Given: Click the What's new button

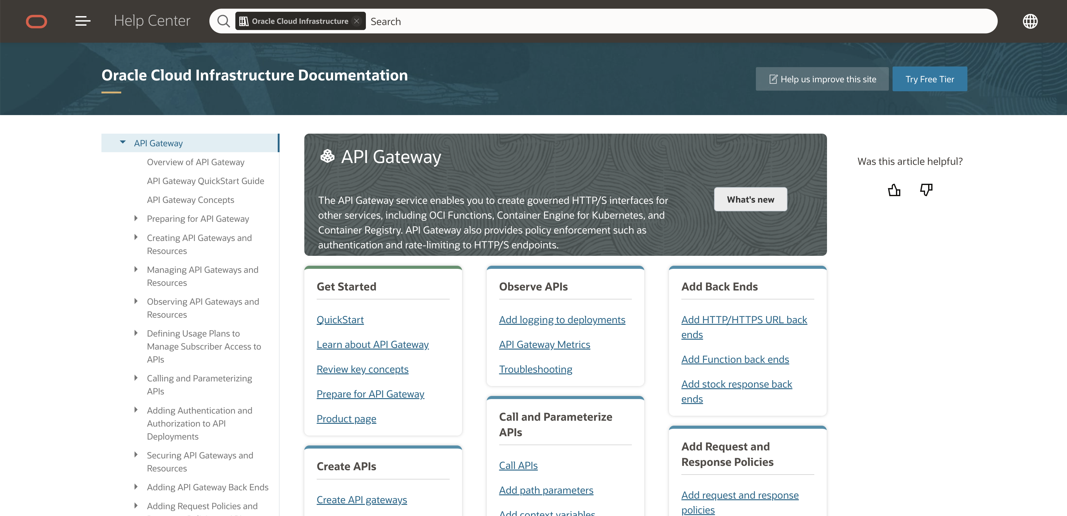Looking at the screenshot, I should [x=750, y=199].
